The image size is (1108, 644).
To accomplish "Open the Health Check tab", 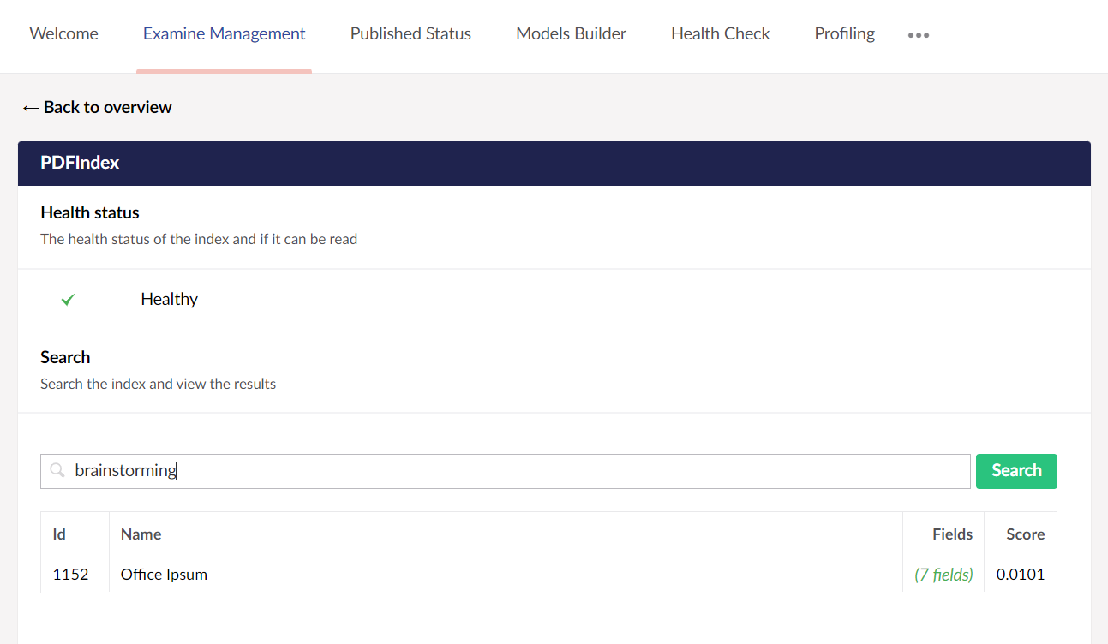I will tap(720, 34).
